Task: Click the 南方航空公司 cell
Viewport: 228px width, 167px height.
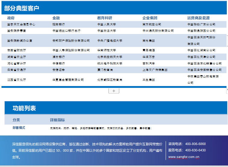Action: 152,24
